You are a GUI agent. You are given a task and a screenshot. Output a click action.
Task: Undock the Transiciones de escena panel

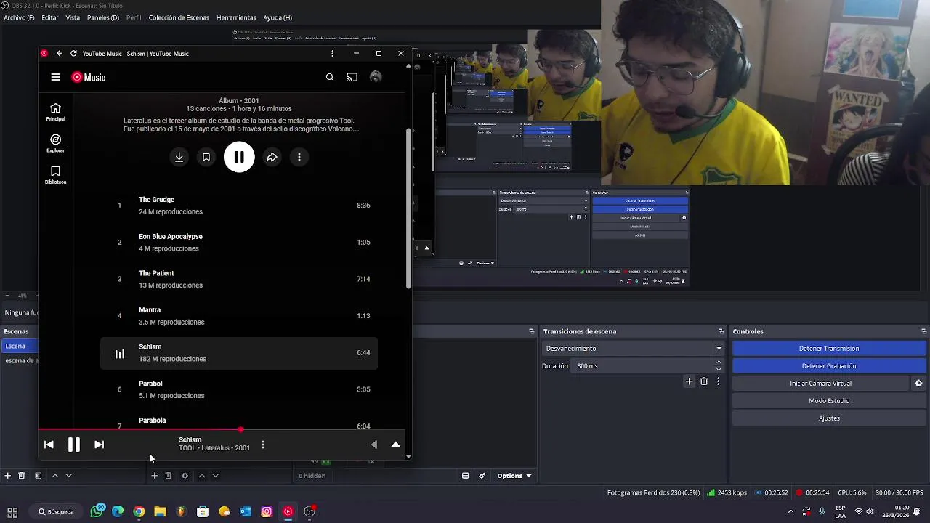pos(721,331)
